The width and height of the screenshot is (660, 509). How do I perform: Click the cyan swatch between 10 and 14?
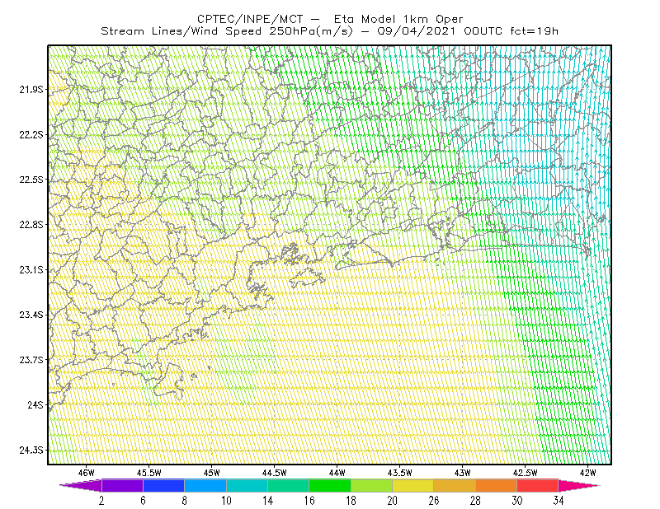coord(247,485)
